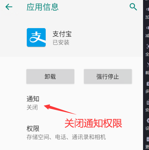This screenshot has height=150, width=149.
Task: Click the 已安装 installed status text
Action: point(61,42)
